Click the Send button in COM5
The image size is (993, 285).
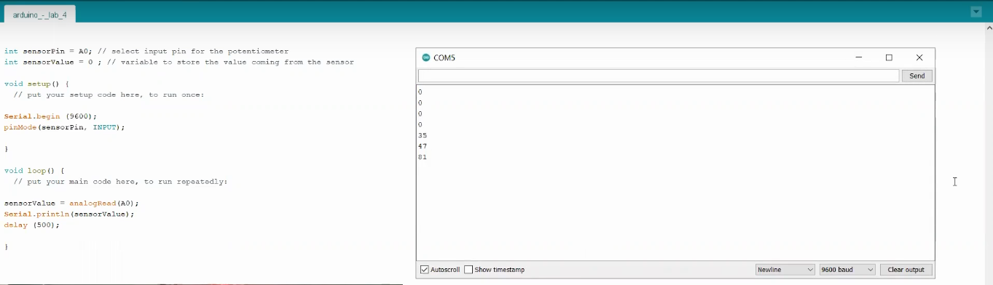point(917,76)
